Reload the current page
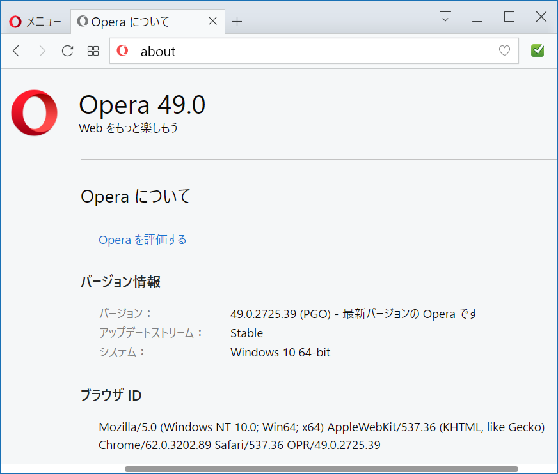Image resolution: width=558 pixels, height=474 pixels. (67, 51)
